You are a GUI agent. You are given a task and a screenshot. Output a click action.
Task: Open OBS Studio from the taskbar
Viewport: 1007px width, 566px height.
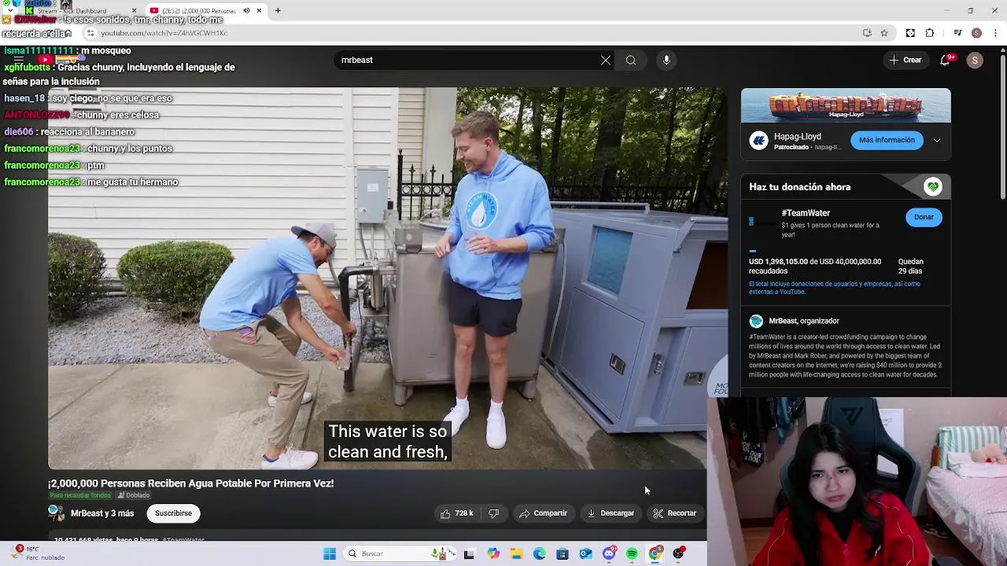pyautogui.click(x=679, y=553)
